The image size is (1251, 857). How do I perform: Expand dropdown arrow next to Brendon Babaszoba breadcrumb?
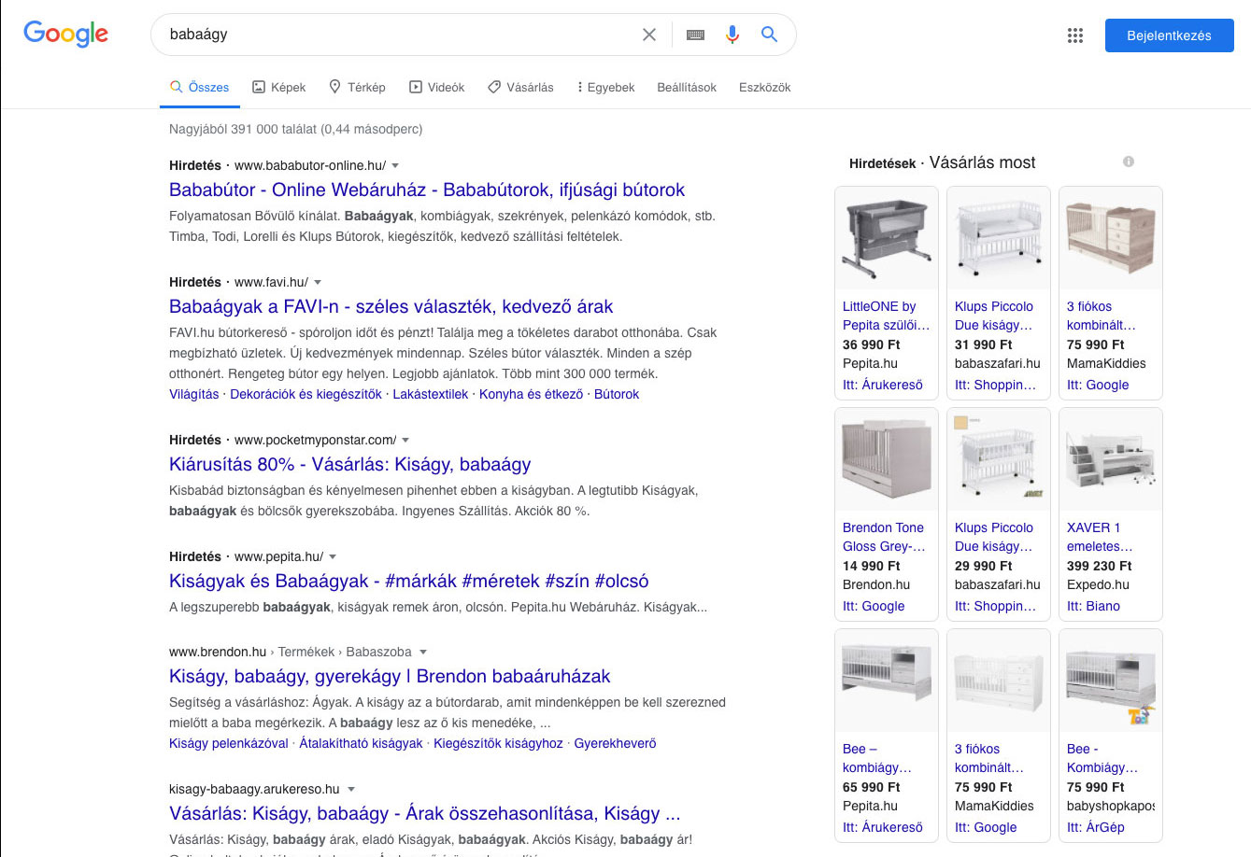click(422, 653)
